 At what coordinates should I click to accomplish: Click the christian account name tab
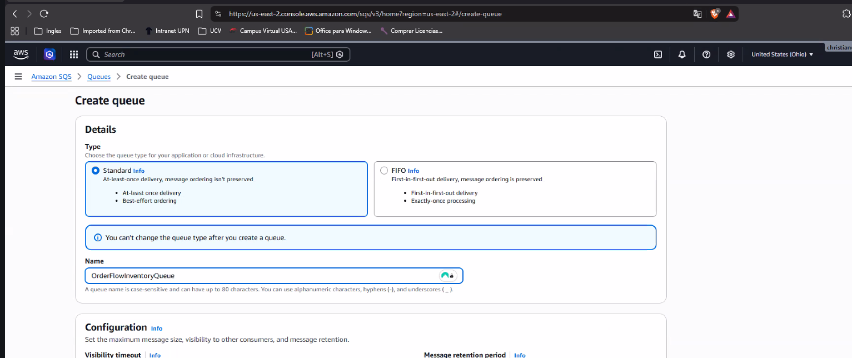839,47
